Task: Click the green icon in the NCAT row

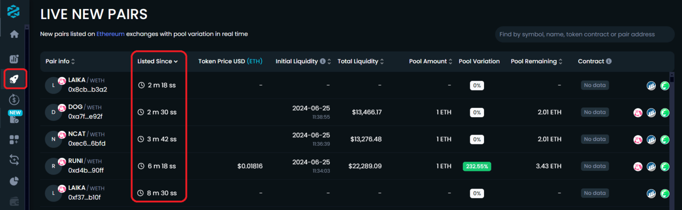Action: (x=665, y=139)
